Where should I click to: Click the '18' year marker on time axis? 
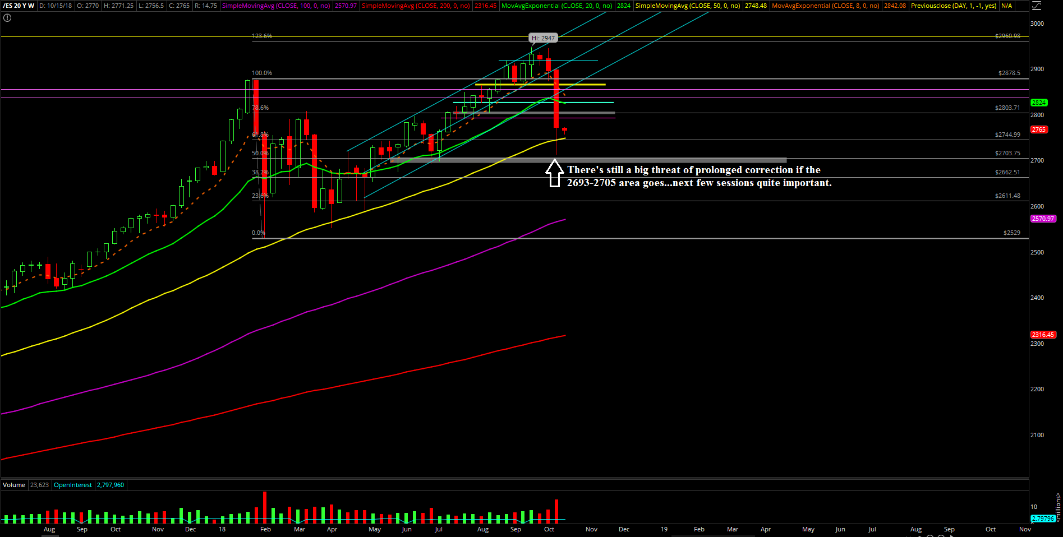click(222, 529)
